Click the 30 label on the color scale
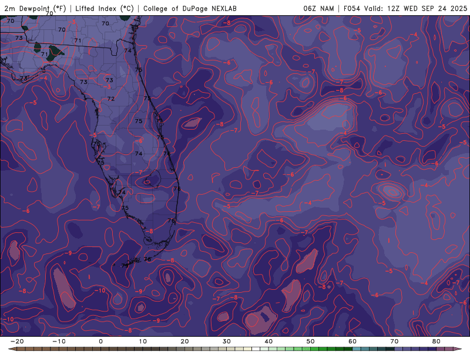Viewport: 470px width, 352px height. point(227,341)
